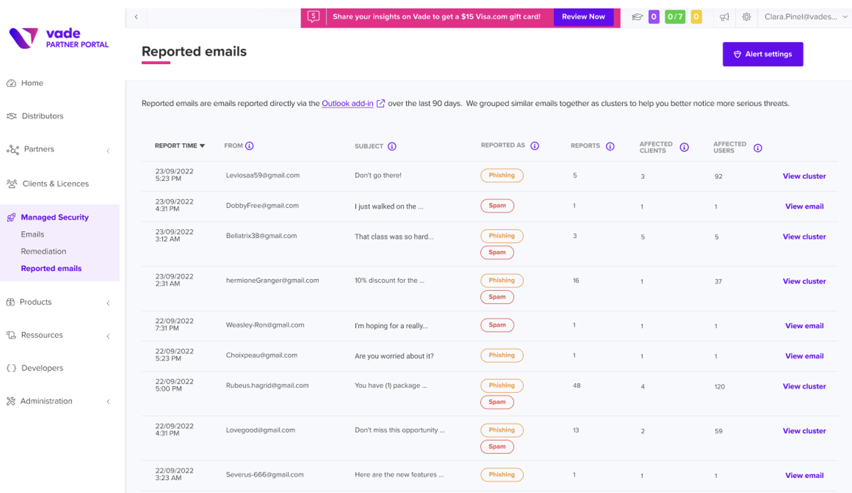Click the info icon beside REPORTS header
This screenshot has height=493, width=852.
pyautogui.click(x=610, y=146)
